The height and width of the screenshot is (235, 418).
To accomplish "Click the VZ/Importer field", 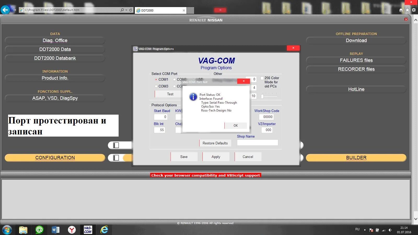I will tap(267, 130).
